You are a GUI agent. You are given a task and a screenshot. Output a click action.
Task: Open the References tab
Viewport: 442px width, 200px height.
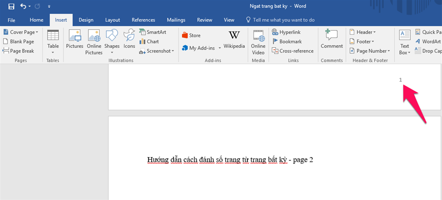(x=143, y=20)
